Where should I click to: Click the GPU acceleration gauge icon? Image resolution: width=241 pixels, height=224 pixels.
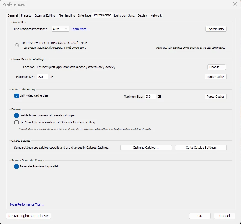pos(17,45)
